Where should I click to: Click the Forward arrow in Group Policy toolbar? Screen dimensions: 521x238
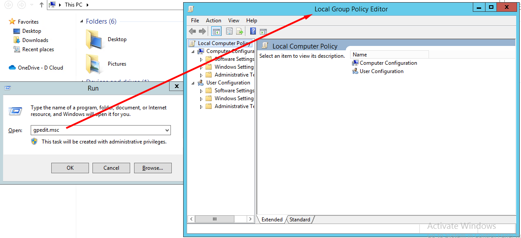point(202,31)
